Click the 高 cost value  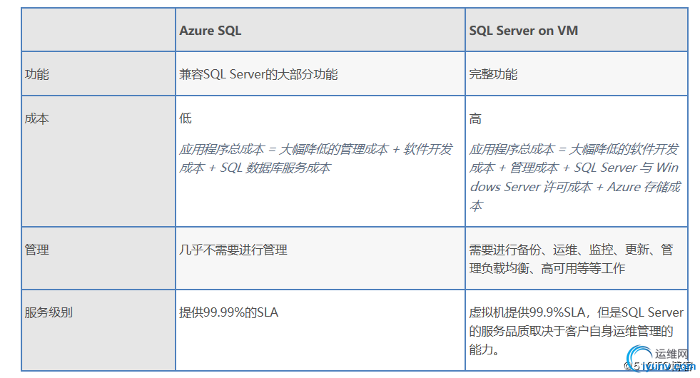475,118
